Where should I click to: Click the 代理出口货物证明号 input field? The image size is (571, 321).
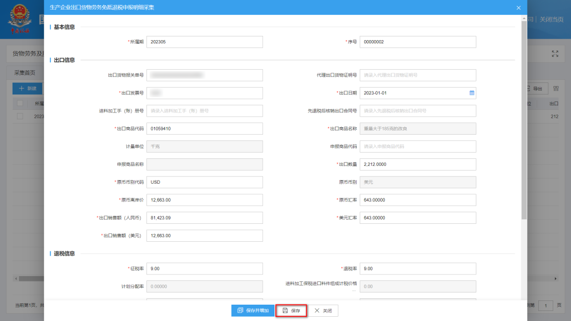coord(418,75)
